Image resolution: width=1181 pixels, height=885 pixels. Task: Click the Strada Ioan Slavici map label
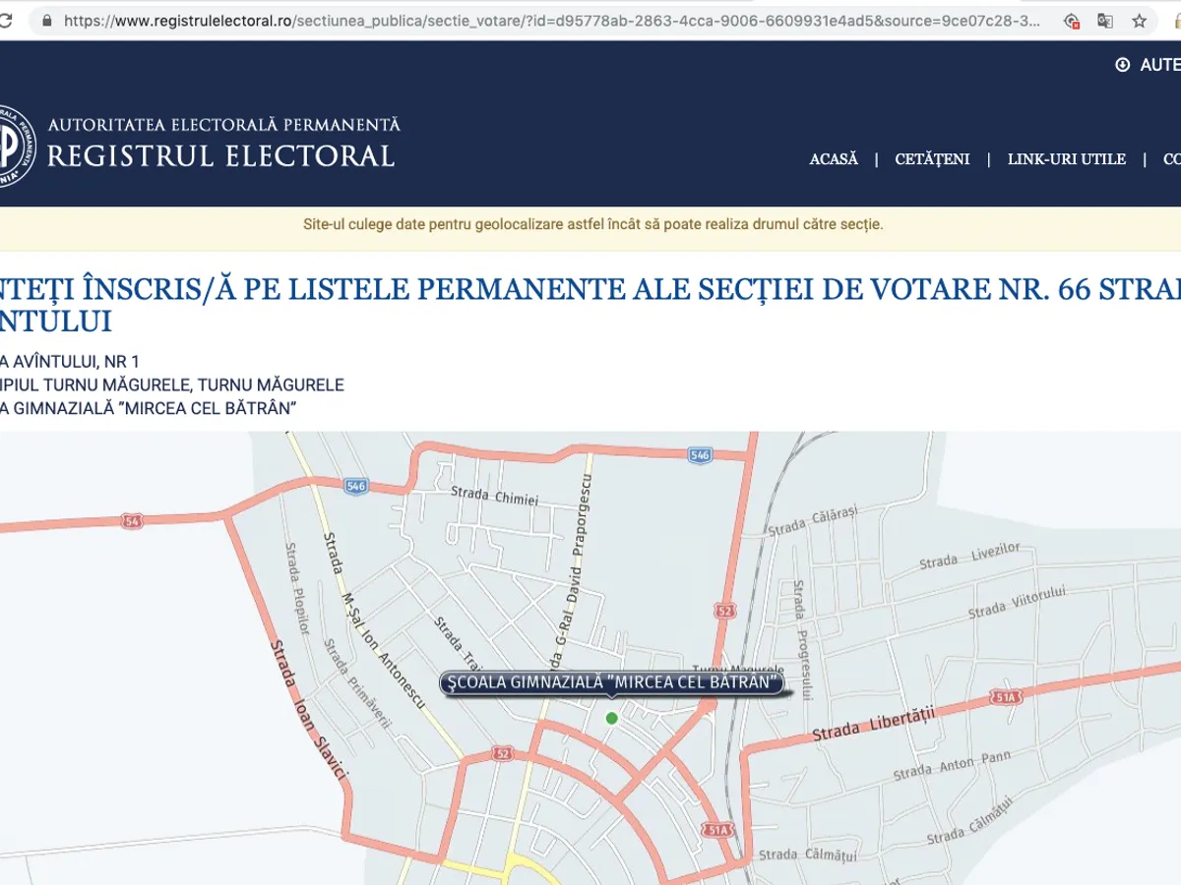point(308,711)
